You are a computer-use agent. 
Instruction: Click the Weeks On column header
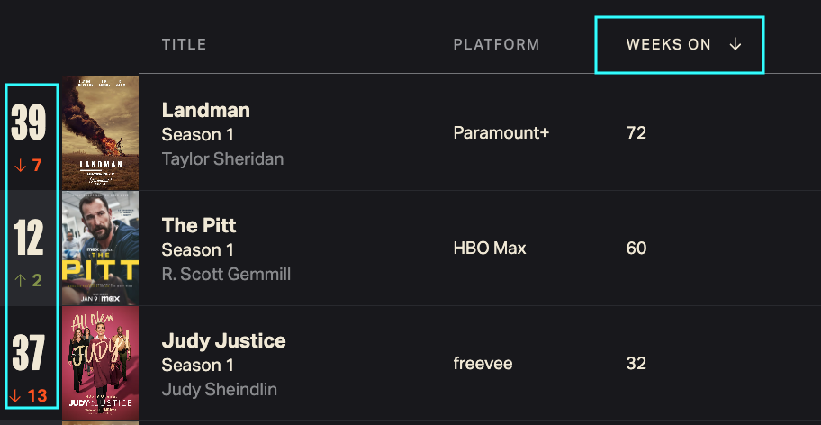[669, 45]
